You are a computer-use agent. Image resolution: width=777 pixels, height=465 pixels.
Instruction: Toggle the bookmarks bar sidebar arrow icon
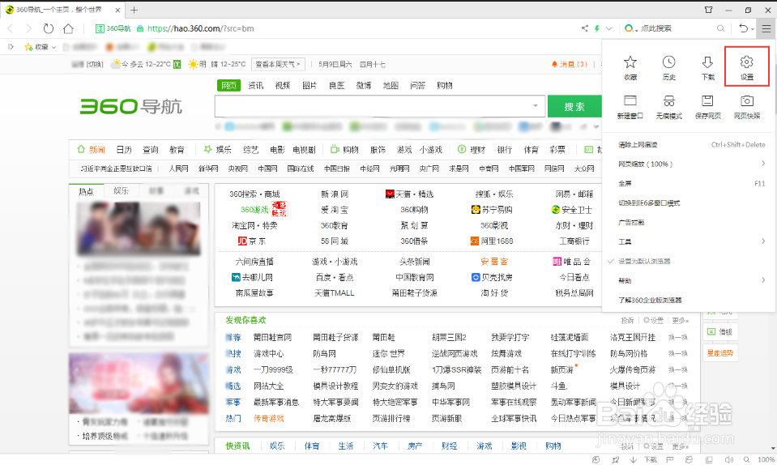pos(11,46)
